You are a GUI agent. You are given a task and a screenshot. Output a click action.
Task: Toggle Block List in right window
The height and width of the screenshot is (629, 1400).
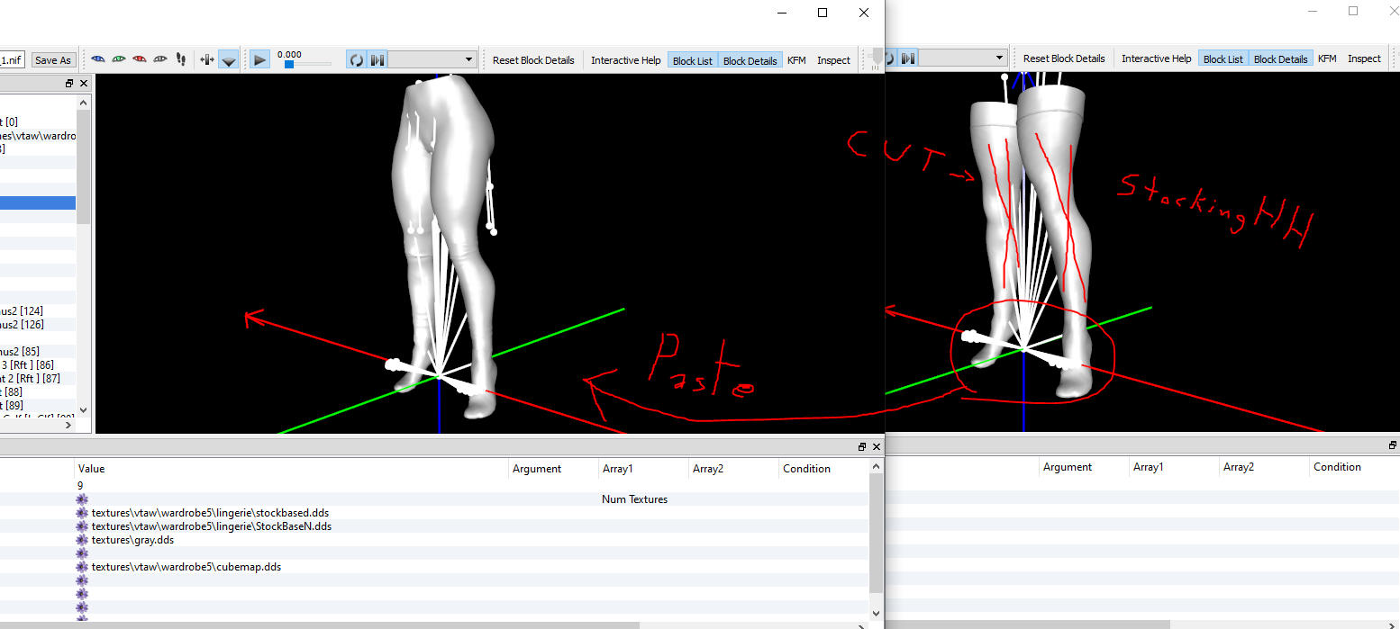click(1223, 58)
